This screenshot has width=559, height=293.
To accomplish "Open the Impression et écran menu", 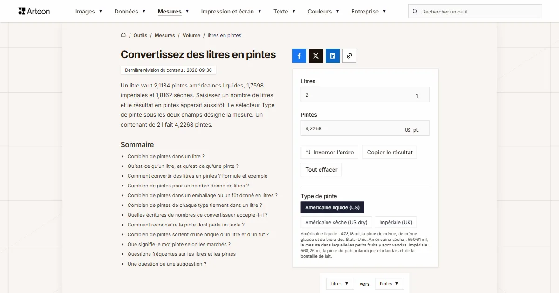I will tap(231, 12).
